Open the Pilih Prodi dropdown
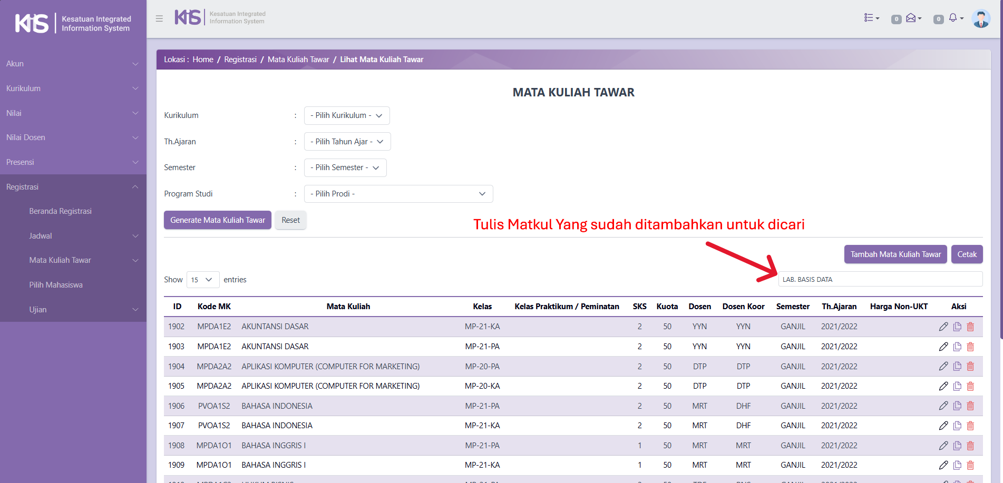The height and width of the screenshot is (483, 1003). click(398, 194)
